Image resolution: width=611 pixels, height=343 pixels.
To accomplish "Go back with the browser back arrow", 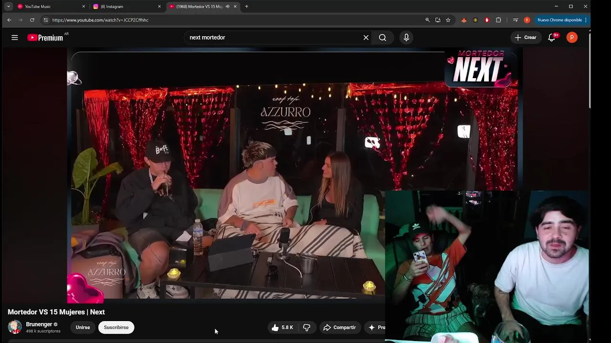I will click(9, 20).
